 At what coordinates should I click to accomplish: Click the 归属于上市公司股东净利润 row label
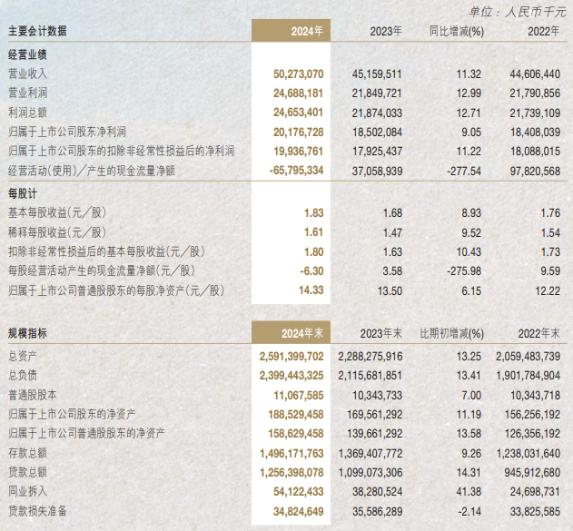(x=67, y=132)
